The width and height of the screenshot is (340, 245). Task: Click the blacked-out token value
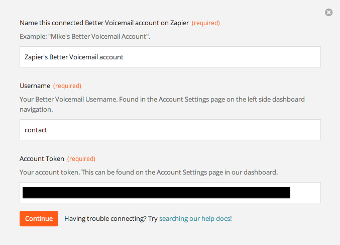156,193
